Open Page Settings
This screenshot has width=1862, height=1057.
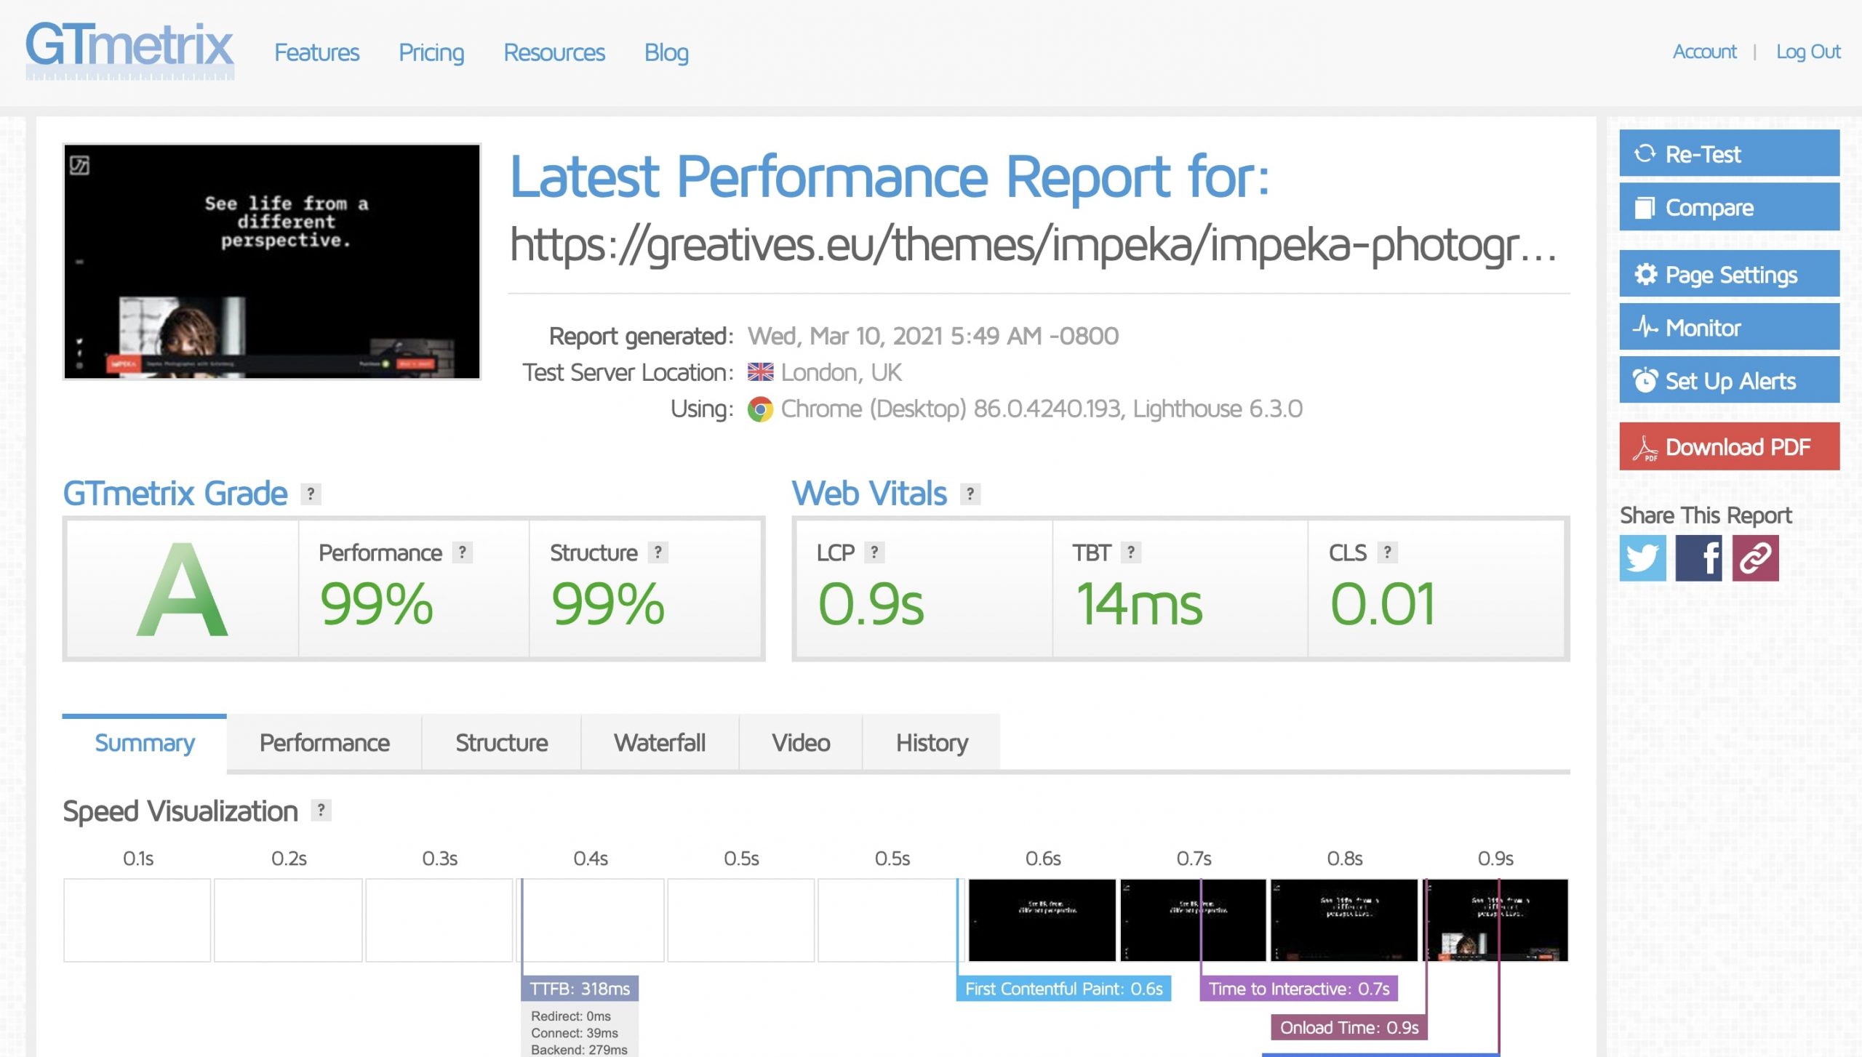pyautogui.click(x=1729, y=274)
